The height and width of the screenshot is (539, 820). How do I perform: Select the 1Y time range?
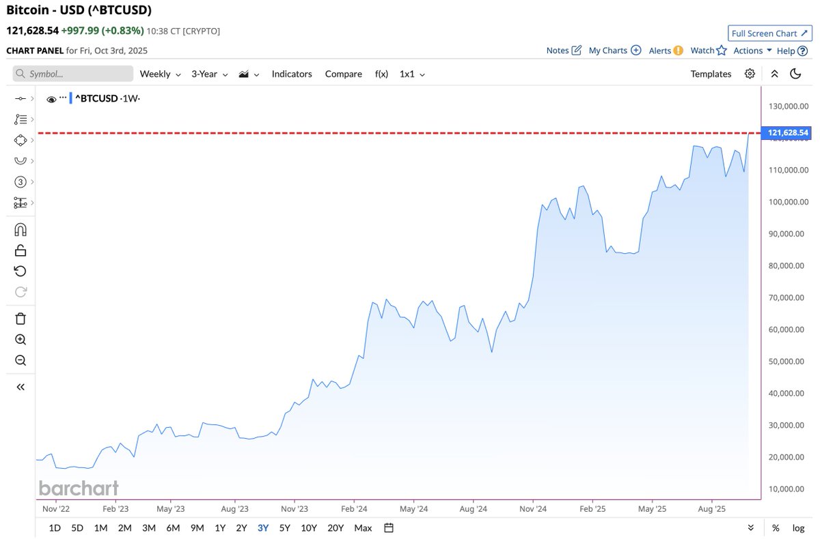point(220,527)
